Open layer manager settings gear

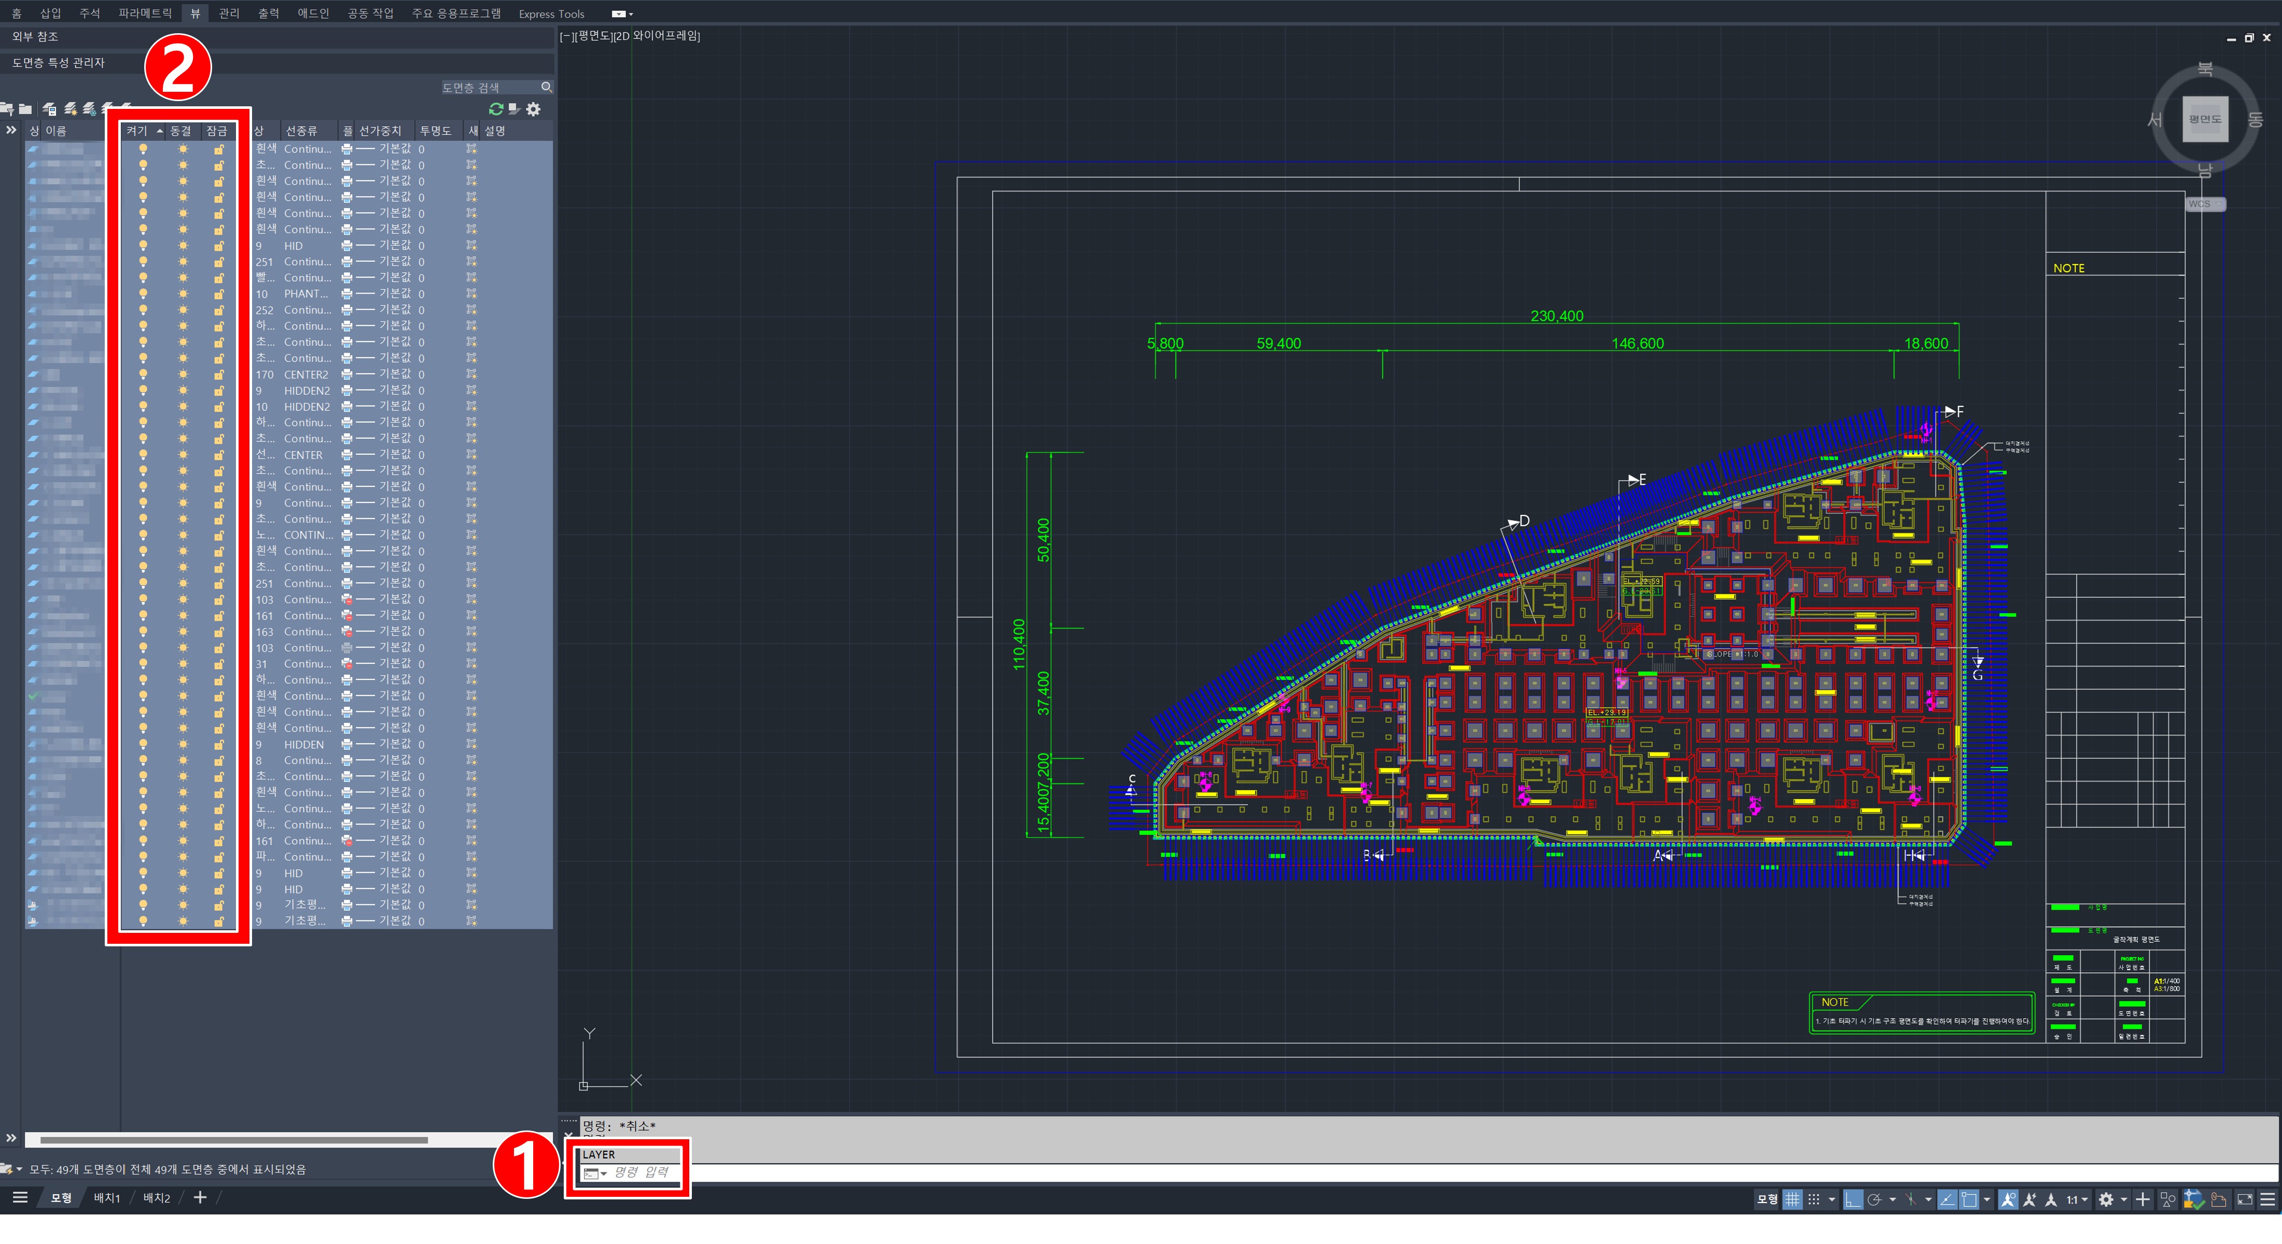pyautogui.click(x=533, y=109)
